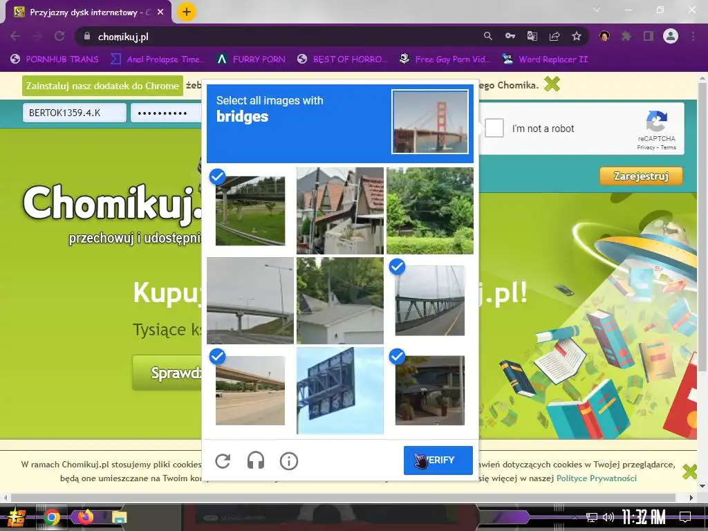
Task: Dismiss the Chrome addon banner with green X
Action: 552,84
